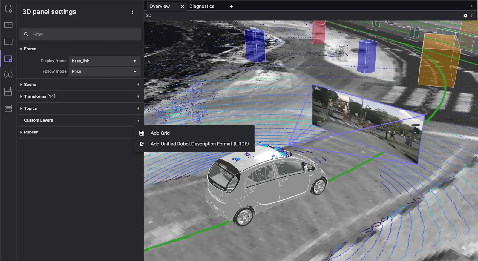Expand the Publish section
This screenshot has width=478, height=261.
click(x=21, y=132)
